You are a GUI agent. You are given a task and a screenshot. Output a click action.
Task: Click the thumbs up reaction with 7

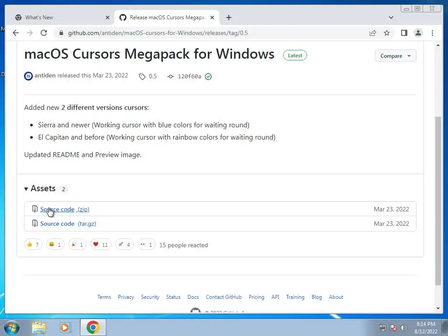point(33,245)
